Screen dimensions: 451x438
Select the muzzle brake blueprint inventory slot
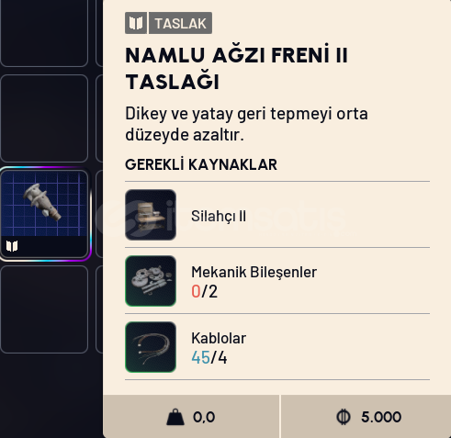pos(45,214)
